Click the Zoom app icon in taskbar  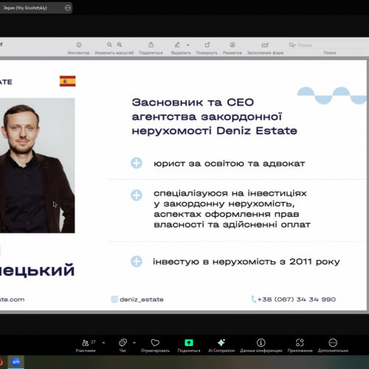coord(16,362)
